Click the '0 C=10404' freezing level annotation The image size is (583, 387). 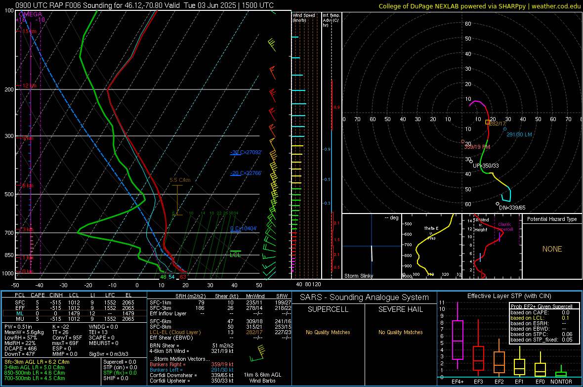[x=244, y=228]
